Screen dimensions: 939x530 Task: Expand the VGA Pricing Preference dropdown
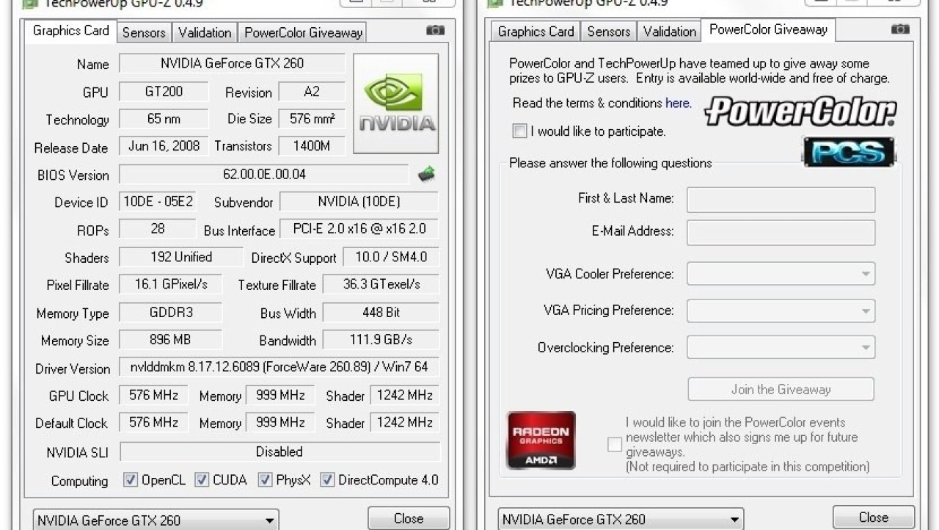click(781, 311)
